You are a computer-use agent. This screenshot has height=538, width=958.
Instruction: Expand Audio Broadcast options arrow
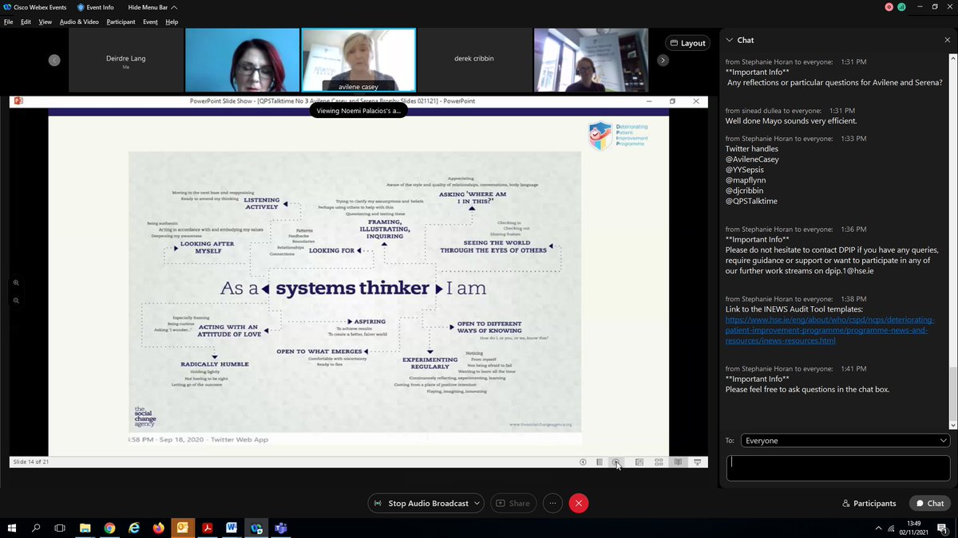[x=477, y=503]
